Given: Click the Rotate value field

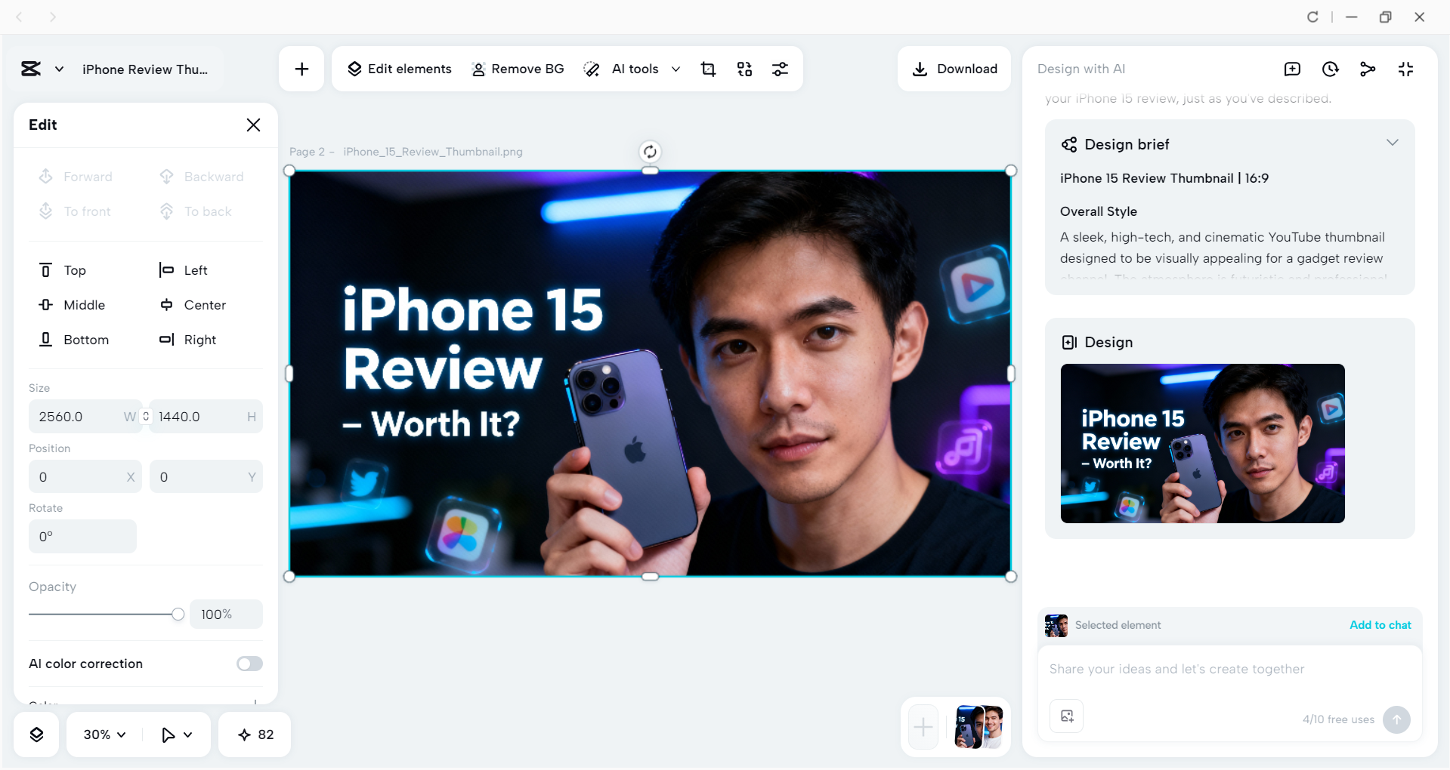Looking at the screenshot, I should tap(82, 537).
